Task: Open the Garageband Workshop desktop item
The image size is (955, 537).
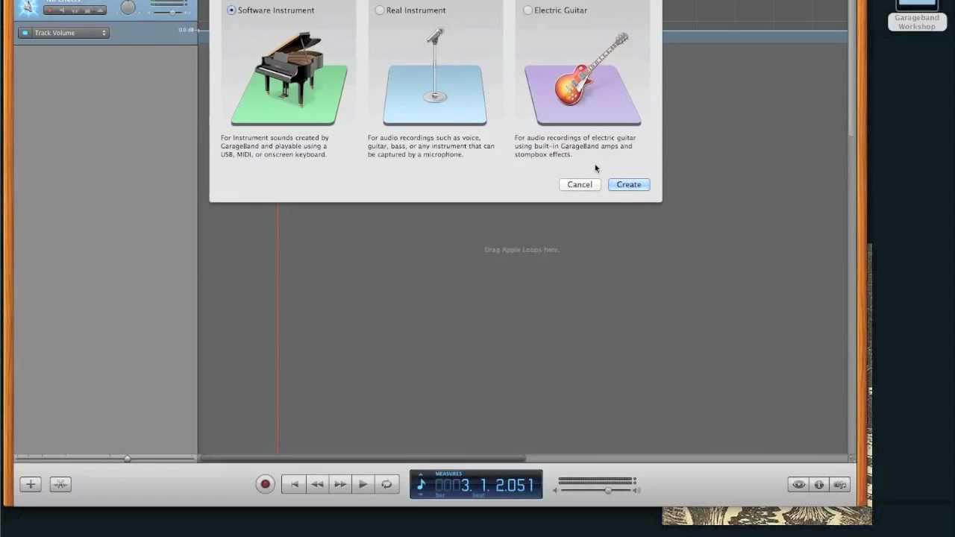Action: 917,16
